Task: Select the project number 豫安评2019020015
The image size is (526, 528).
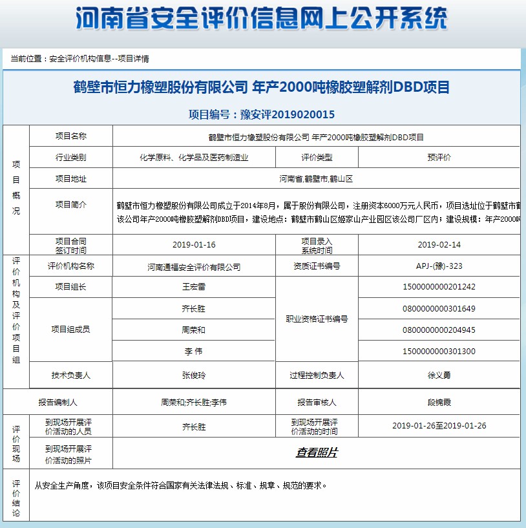Action: 288,114
